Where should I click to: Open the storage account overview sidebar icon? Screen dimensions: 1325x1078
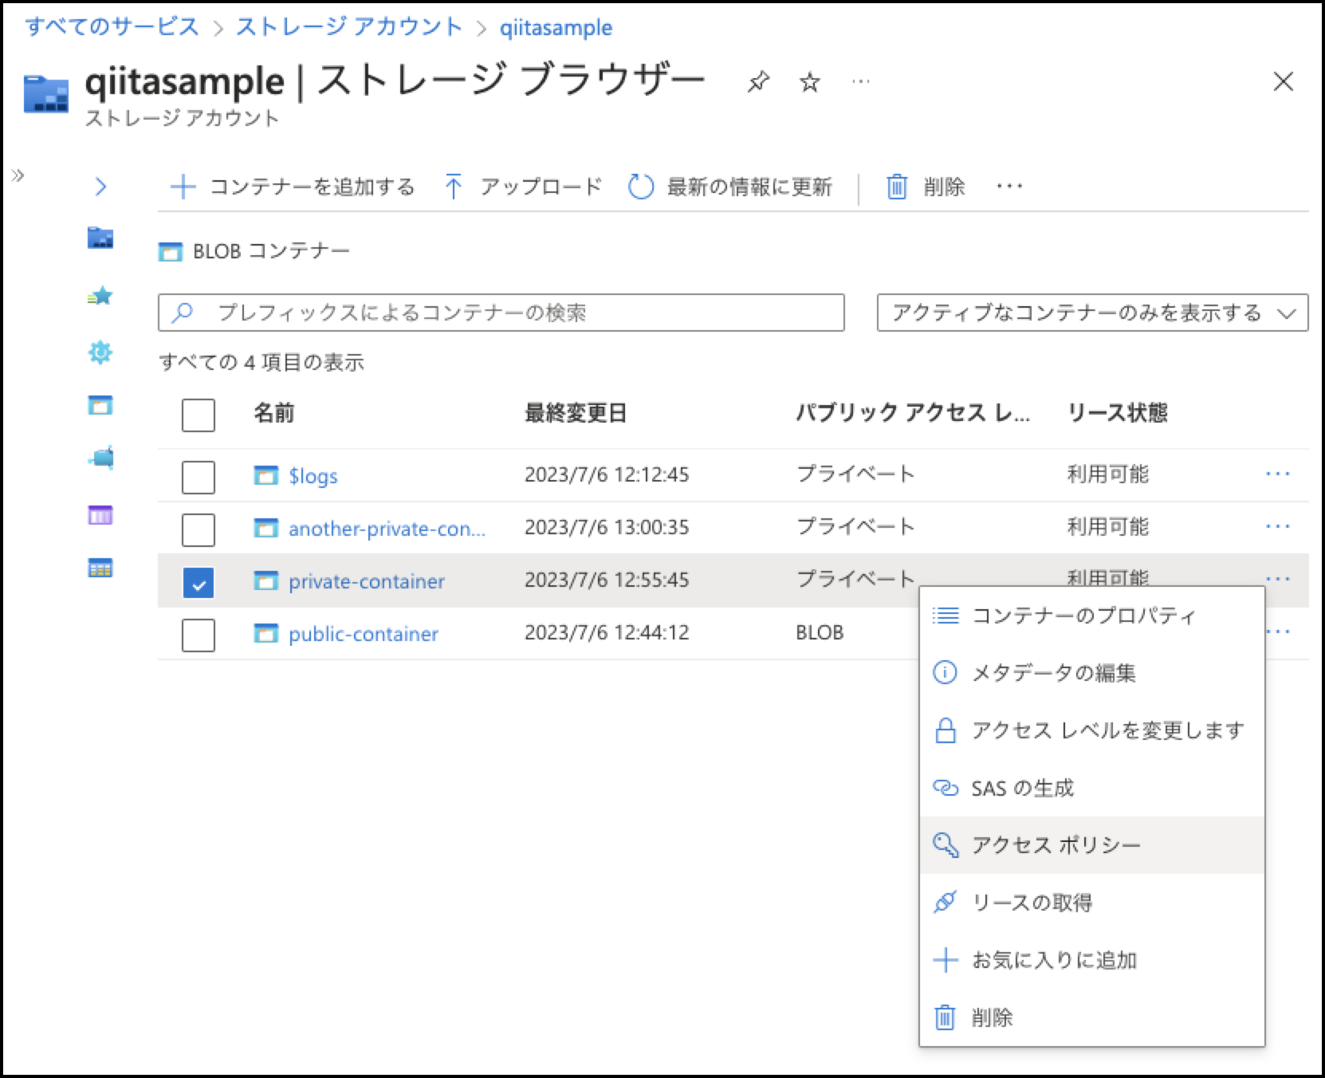100,238
